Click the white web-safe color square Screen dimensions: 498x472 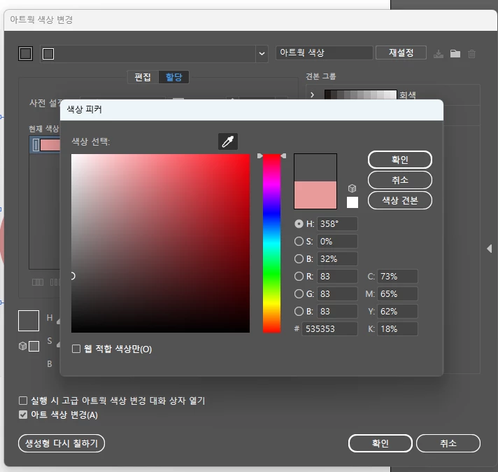click(353, 202)
